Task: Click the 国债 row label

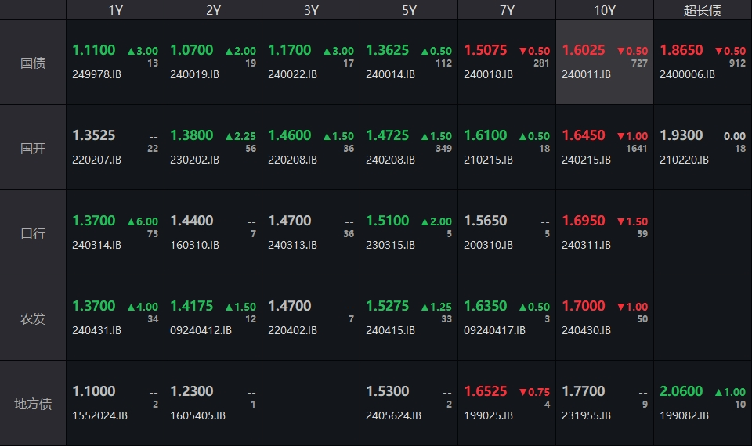Action: (33, 63)
